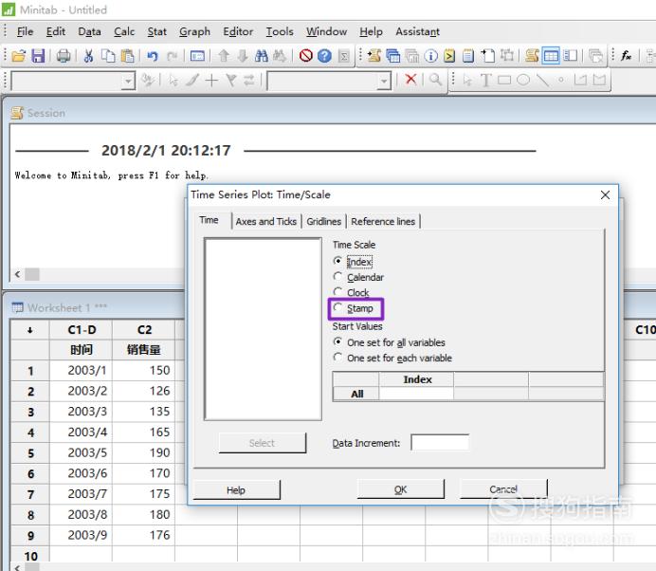Screen dimensions: 656x571
Task: Close the Time/Scale dialog
Action: point(605,194)
